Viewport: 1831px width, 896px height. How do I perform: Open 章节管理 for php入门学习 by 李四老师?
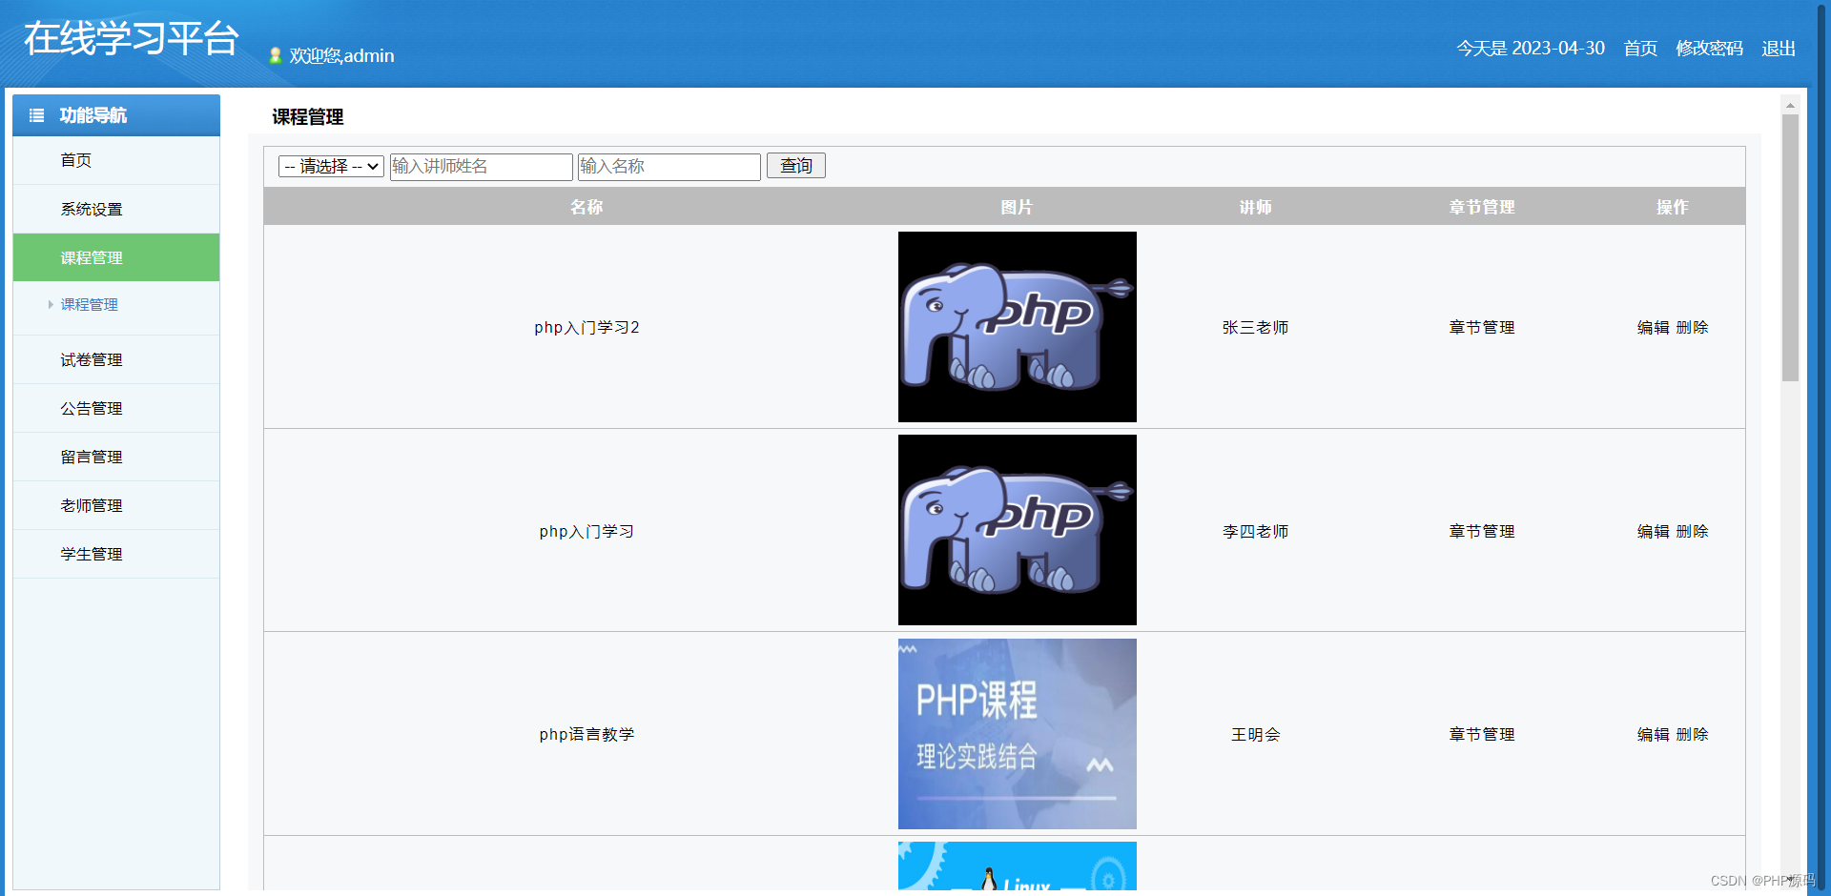click(1482, 531)
